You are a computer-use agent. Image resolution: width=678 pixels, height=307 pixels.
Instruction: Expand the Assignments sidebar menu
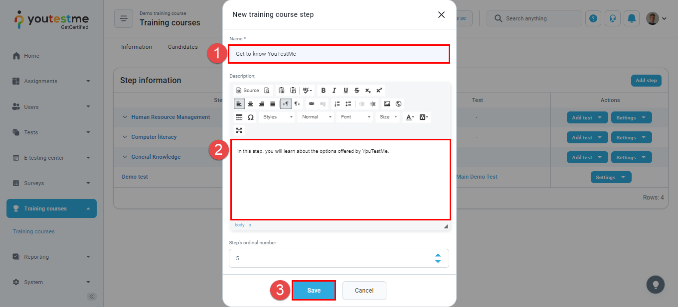coord(51,81)
